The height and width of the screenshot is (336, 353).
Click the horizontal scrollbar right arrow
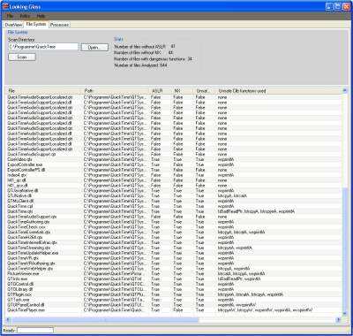click(339, 319)
